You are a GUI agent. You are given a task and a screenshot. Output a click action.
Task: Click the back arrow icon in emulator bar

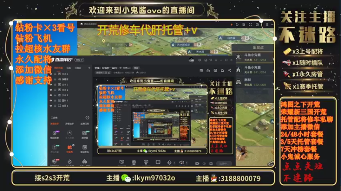pos(237,25)
